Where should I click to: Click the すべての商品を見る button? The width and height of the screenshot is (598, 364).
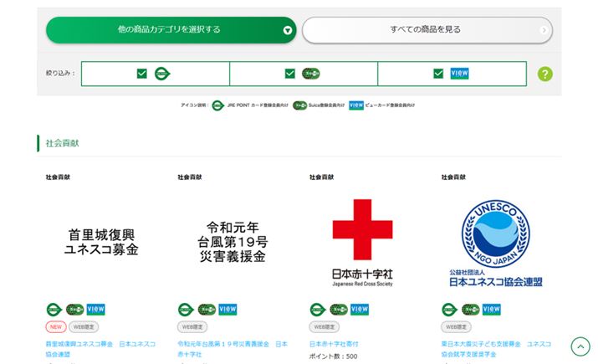pyautogui.click(x=427, y=30)
